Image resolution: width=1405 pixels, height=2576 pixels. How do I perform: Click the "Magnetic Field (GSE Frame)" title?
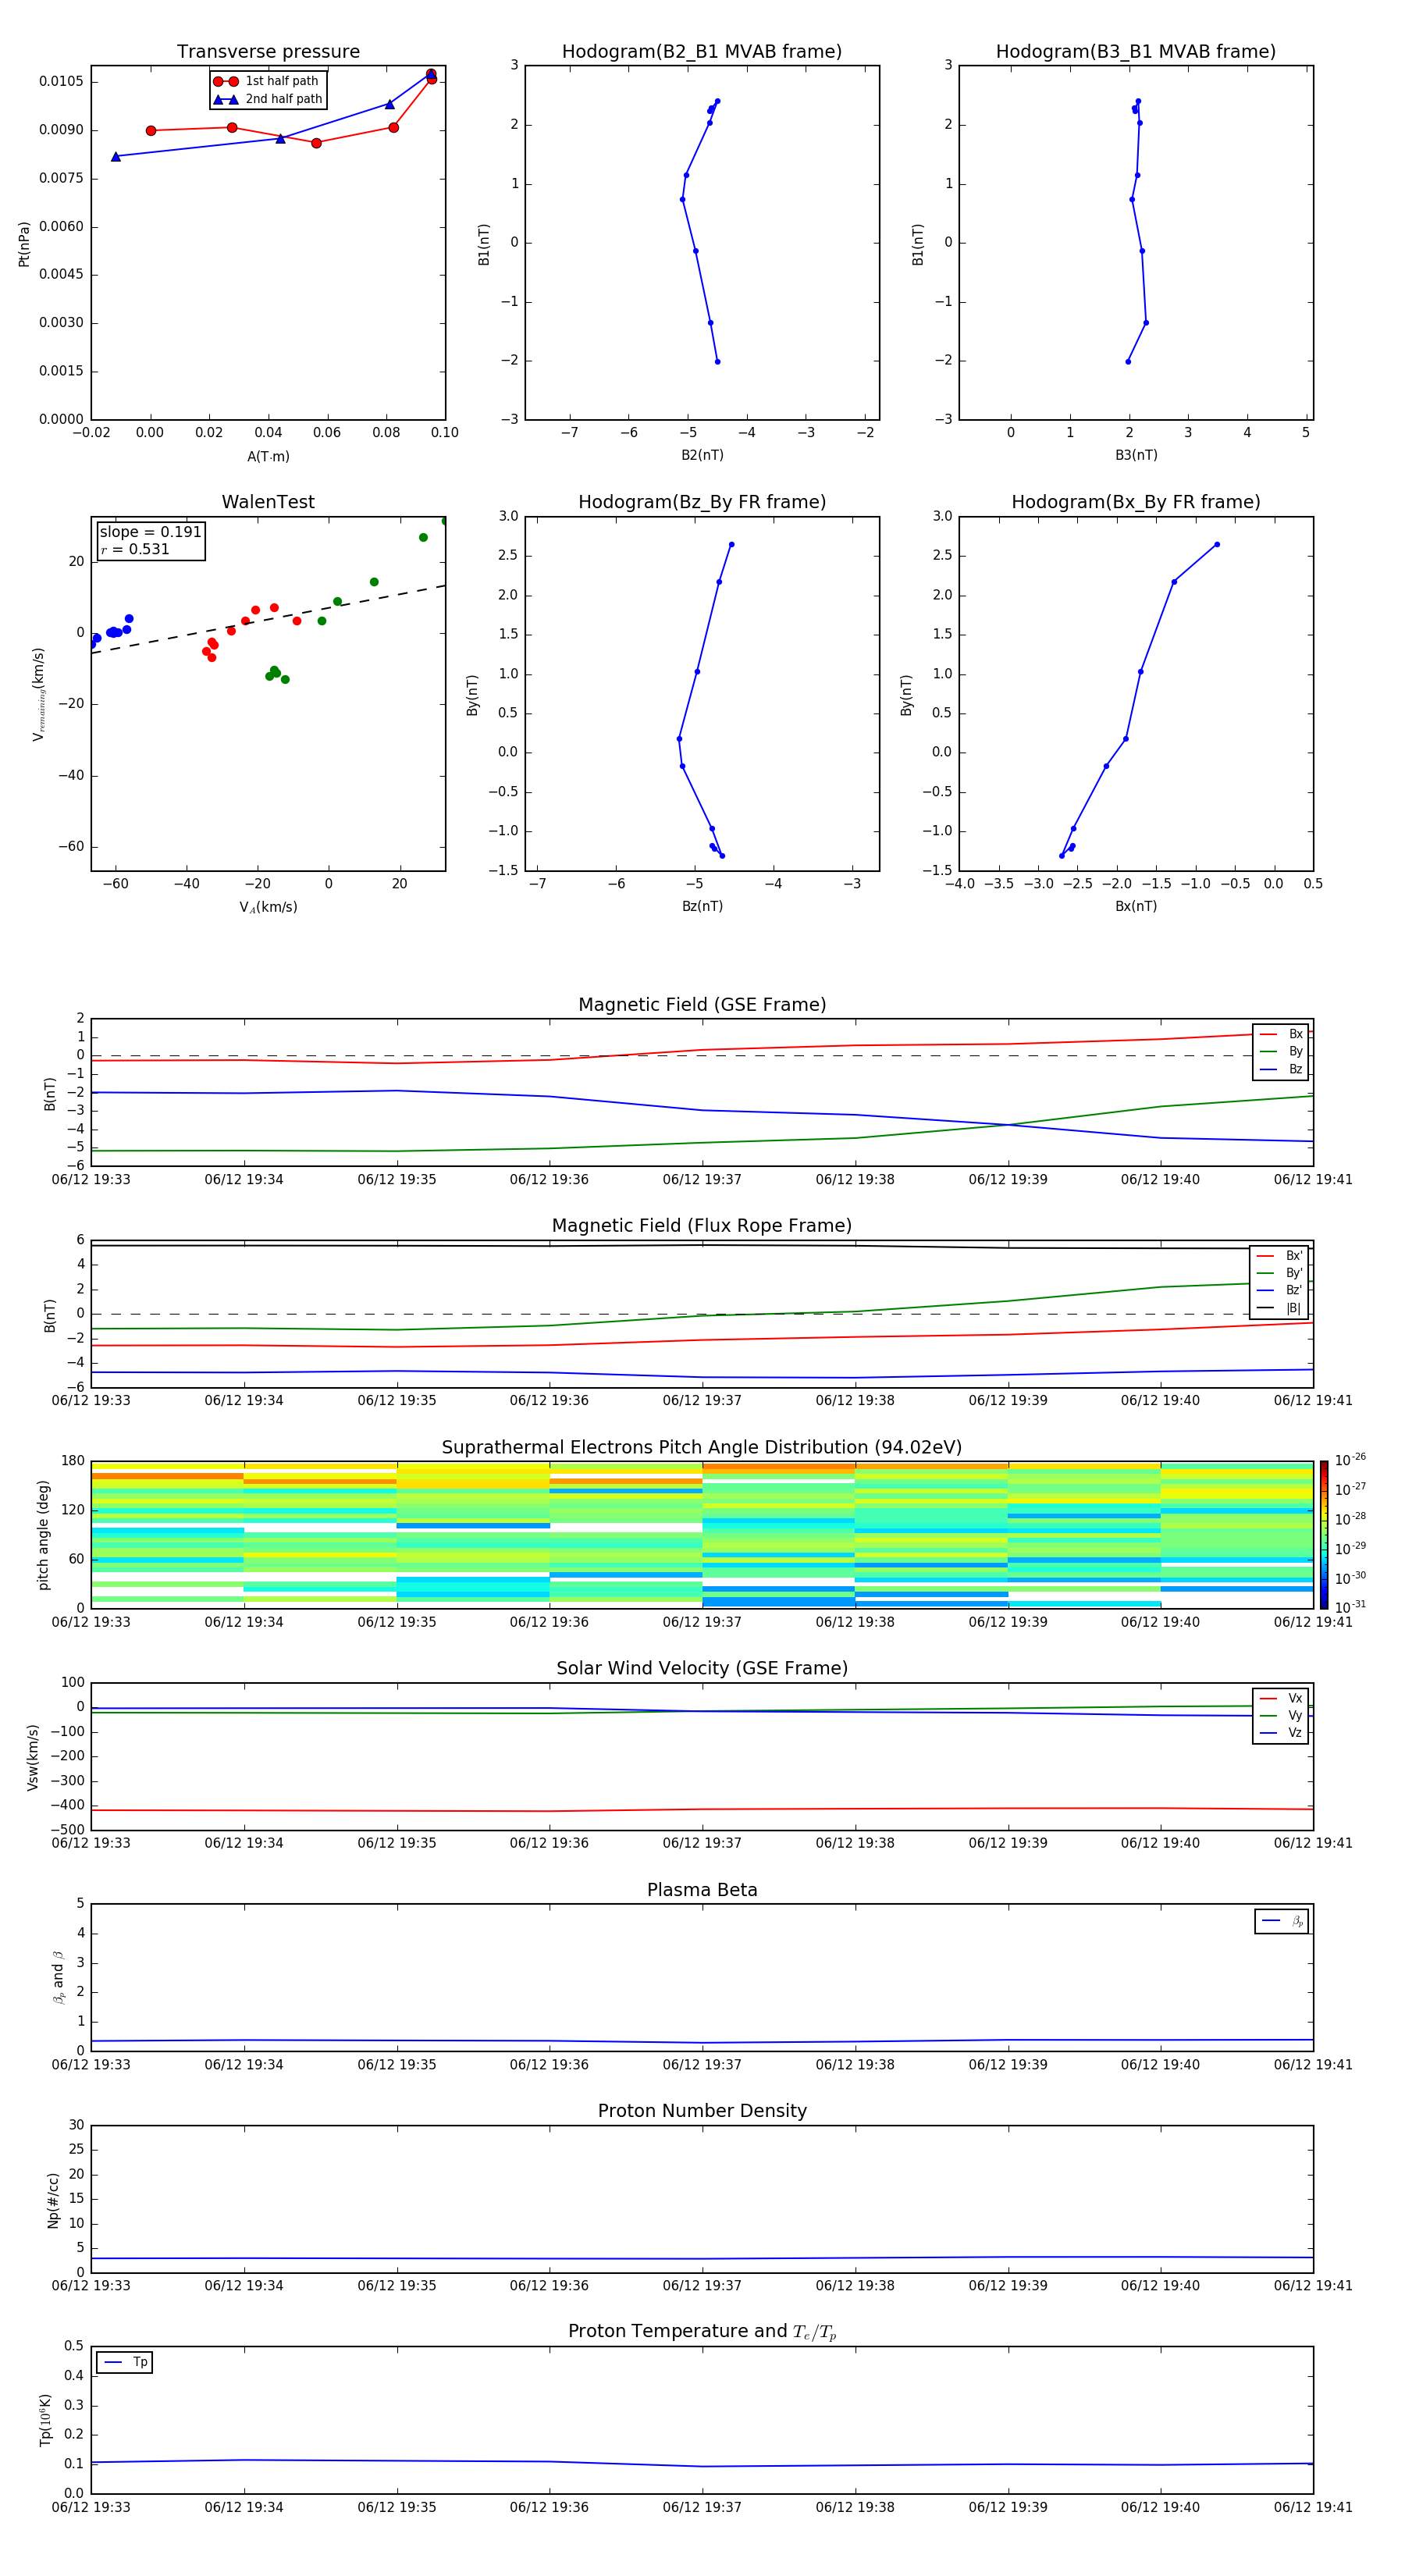coord(702,1005)
